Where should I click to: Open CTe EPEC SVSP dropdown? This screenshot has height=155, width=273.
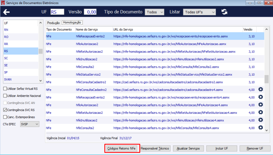[x=30, y=124]
